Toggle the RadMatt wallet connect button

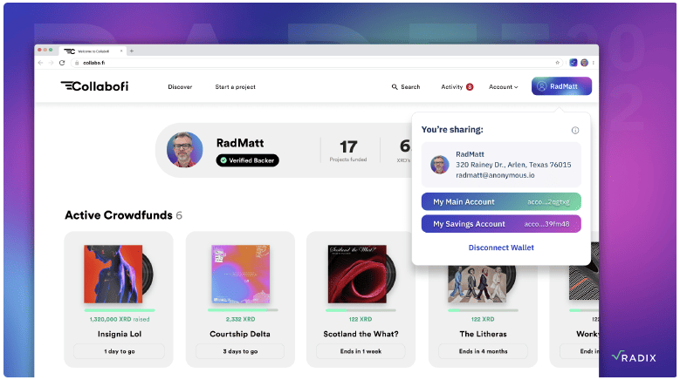click(x=561, y=86)
